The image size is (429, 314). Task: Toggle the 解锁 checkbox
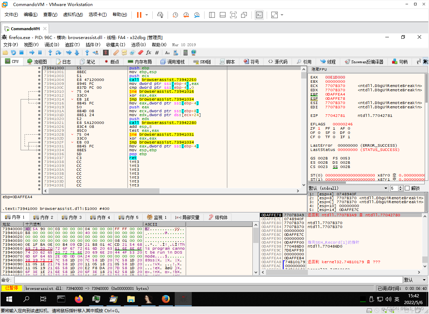tap(407, 188)
